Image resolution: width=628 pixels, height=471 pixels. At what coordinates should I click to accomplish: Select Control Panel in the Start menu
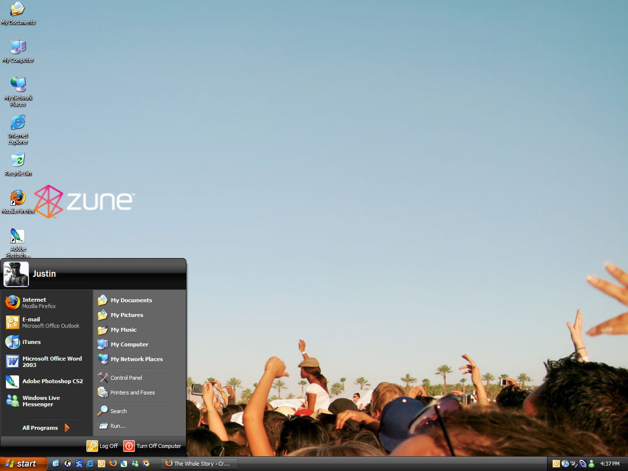coord(126,377)
